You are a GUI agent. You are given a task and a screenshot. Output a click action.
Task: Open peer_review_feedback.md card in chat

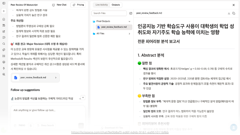(35, 78)
